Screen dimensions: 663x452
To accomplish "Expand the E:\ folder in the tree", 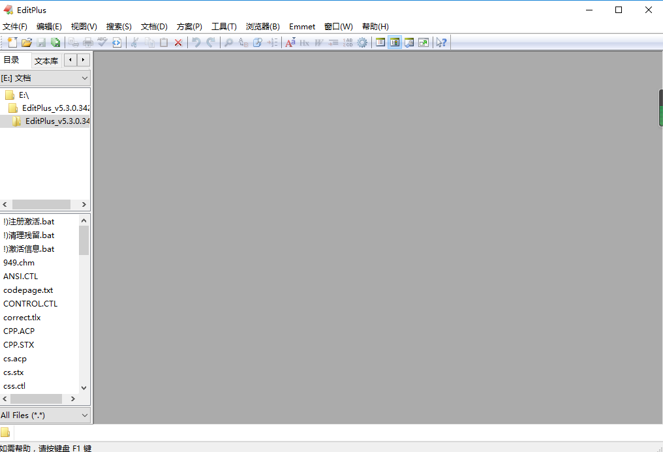I will [x=22, y=94].
